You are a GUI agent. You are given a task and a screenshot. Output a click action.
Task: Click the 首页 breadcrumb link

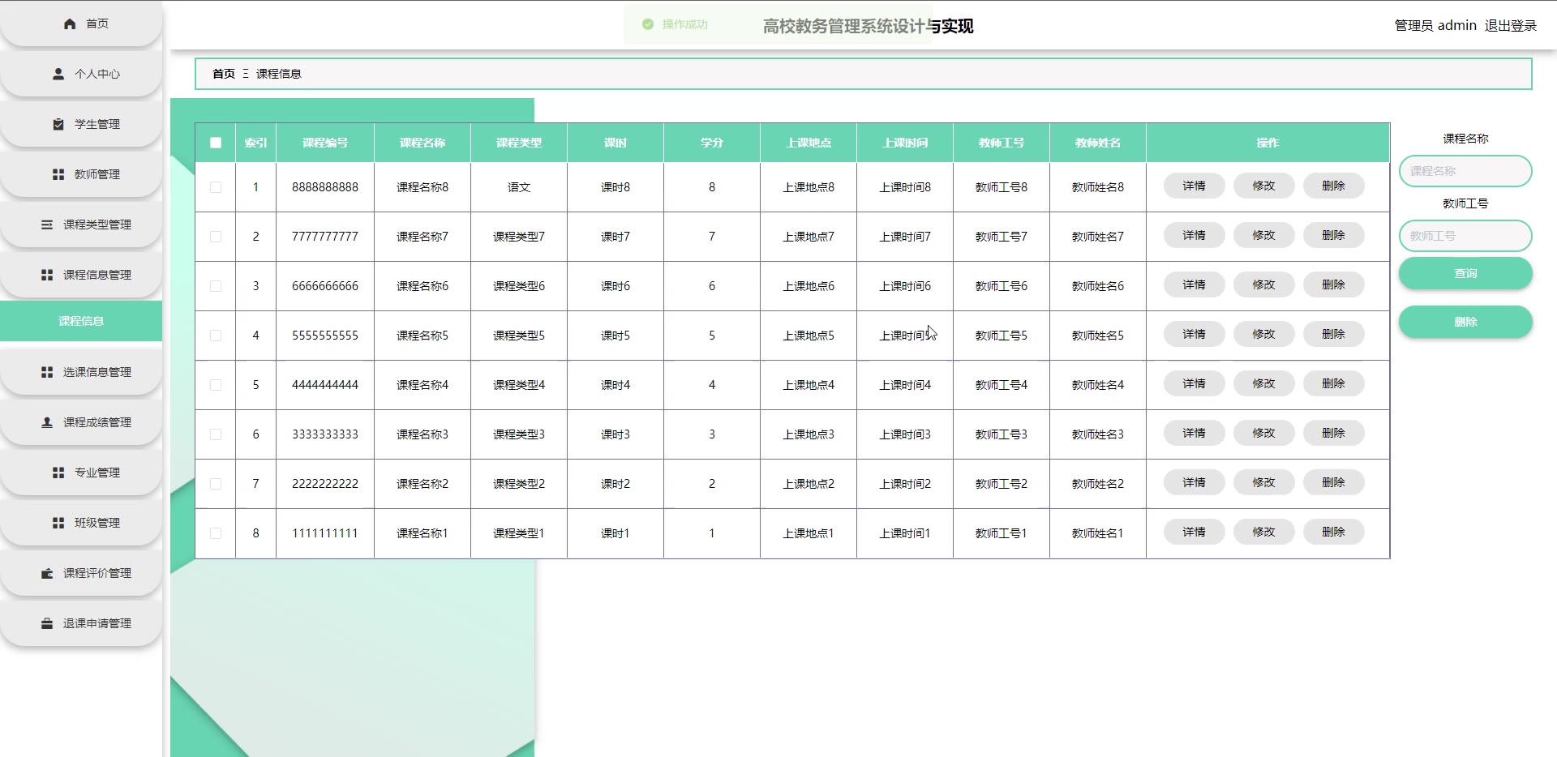pyautogui.click(x=224, y=74)
